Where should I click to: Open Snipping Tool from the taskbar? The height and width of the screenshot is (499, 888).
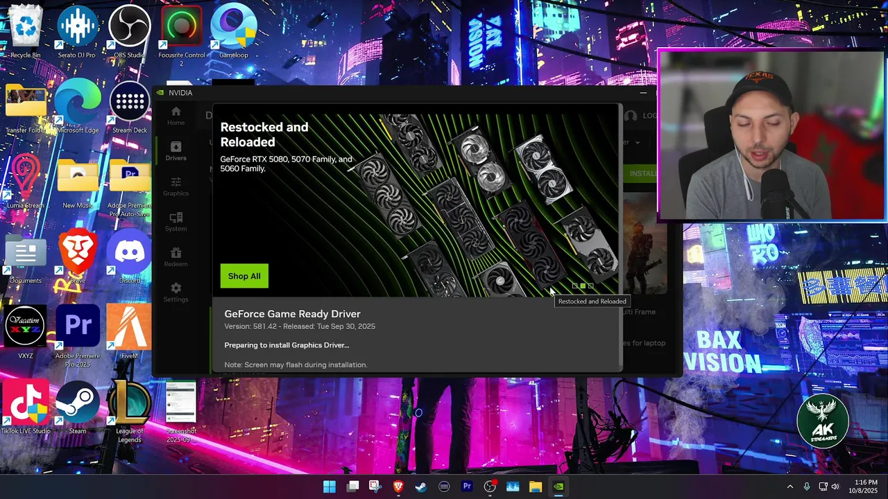click(x=375, y=487)
